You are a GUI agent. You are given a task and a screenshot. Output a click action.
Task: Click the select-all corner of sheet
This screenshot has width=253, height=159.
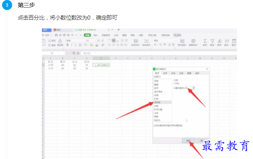pyautogui.click(x=43, y=58)
